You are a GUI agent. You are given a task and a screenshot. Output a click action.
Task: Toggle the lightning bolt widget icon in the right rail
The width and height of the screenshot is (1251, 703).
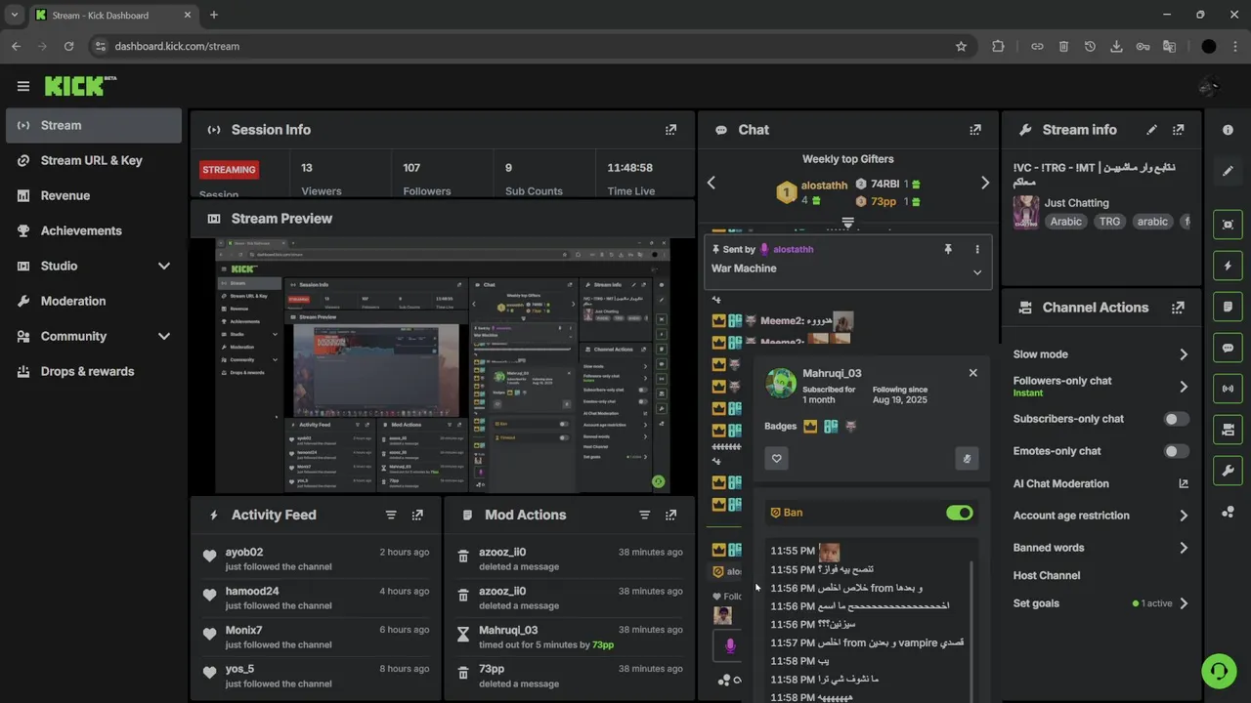[x=1229, y=266]
